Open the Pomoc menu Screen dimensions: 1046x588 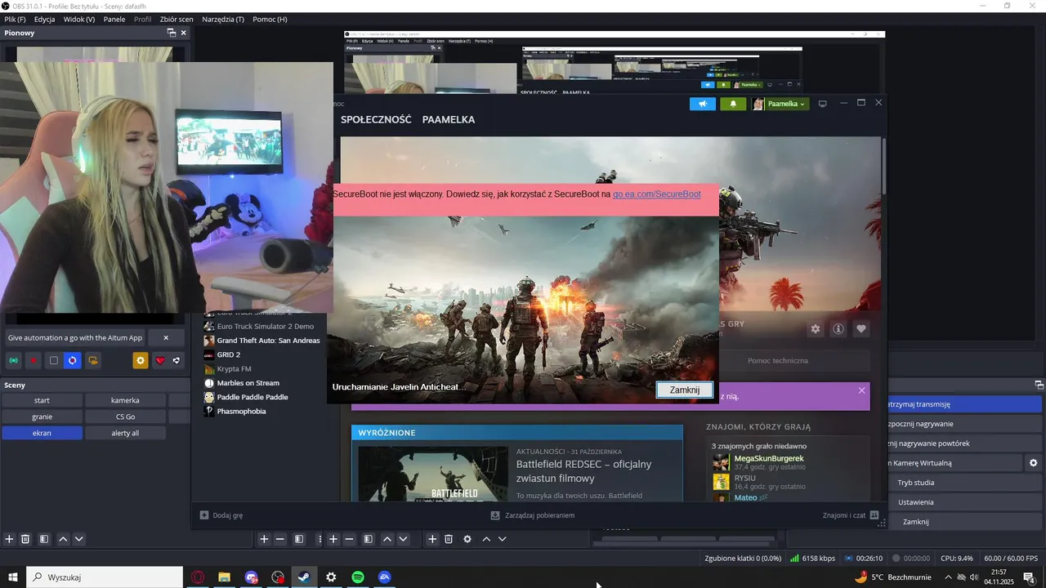pos(270,19)
